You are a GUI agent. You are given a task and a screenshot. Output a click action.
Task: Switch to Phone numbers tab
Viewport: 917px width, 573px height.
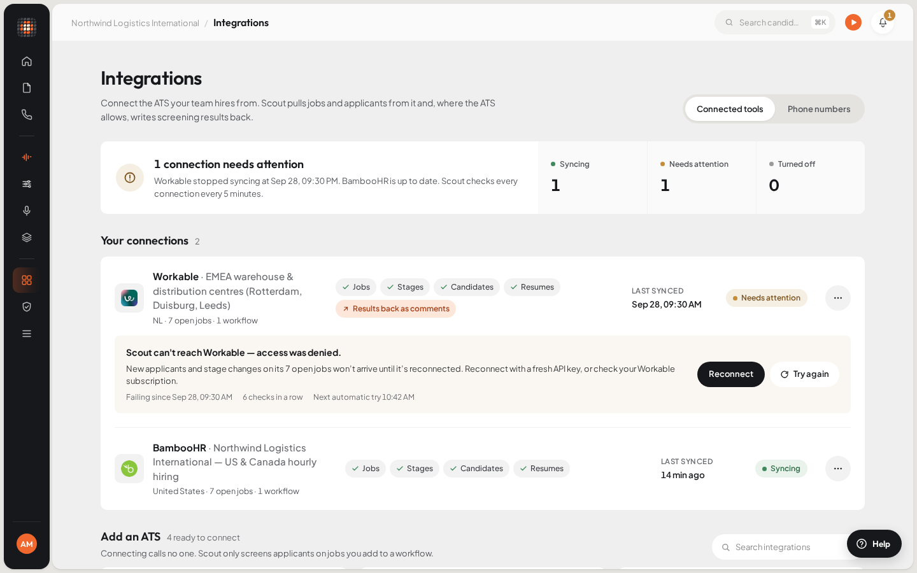819,109
